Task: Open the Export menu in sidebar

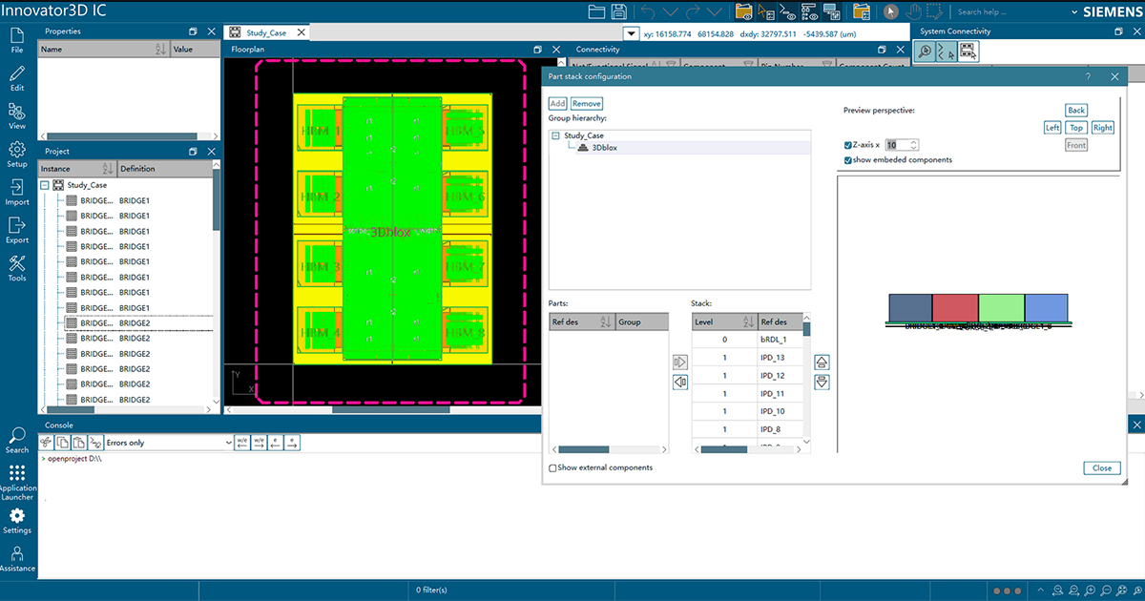Action: pyautogui.click(x=17, y=231)
